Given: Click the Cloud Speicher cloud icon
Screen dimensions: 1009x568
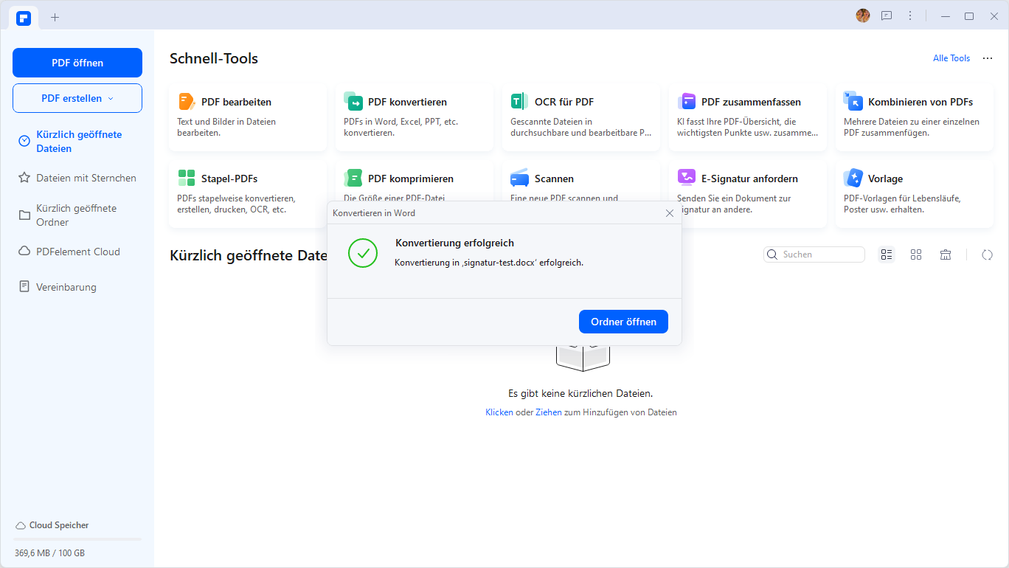Looking at the screenshot, I should pyautogui.click(x=21, y=525).
